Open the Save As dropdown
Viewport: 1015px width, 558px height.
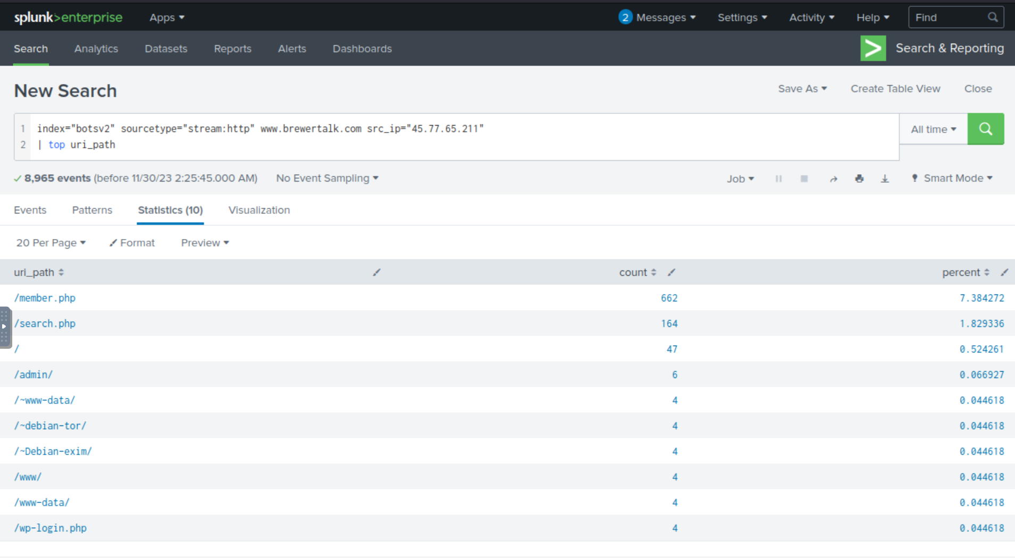(x=803, y=89)
